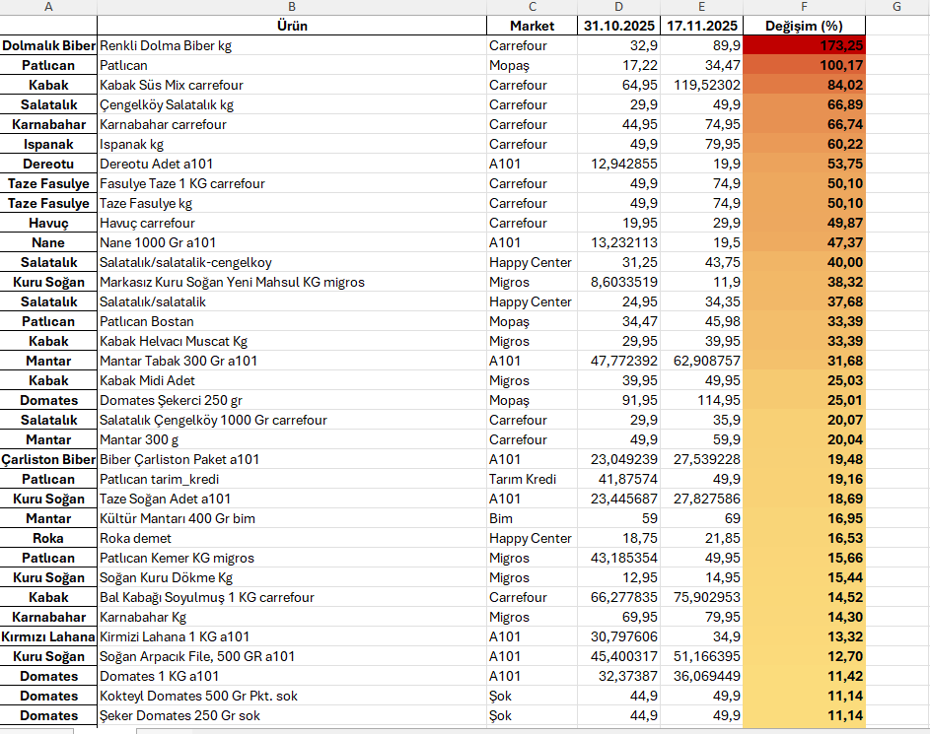
Task: Click the '31.10.2025' header cell
Action: (x=618, y=26)
